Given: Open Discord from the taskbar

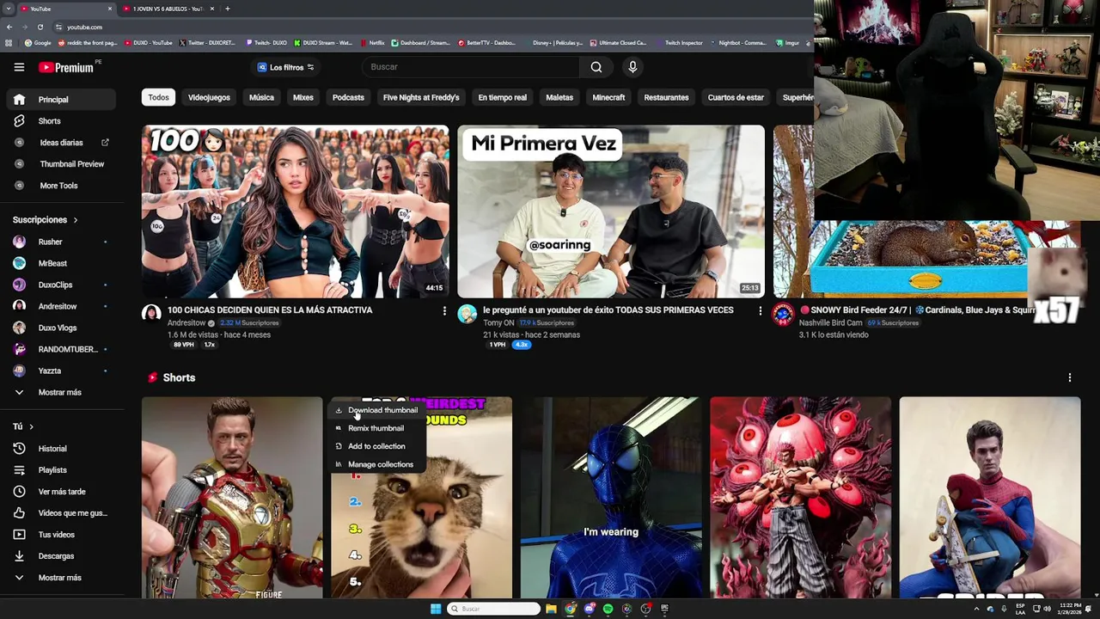Looking at the screenshot, I should pos(589,609).
